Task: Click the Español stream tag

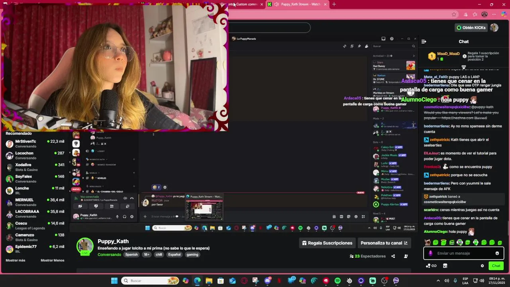Action: 174,255
